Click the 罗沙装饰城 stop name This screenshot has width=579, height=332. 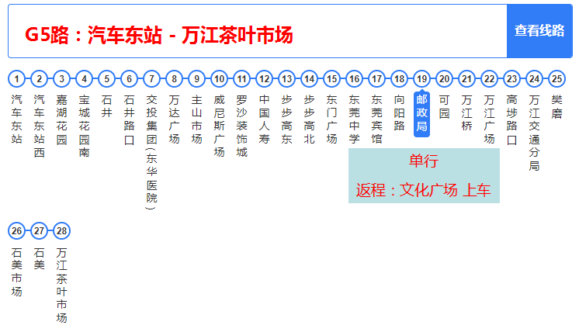(242, 126)
